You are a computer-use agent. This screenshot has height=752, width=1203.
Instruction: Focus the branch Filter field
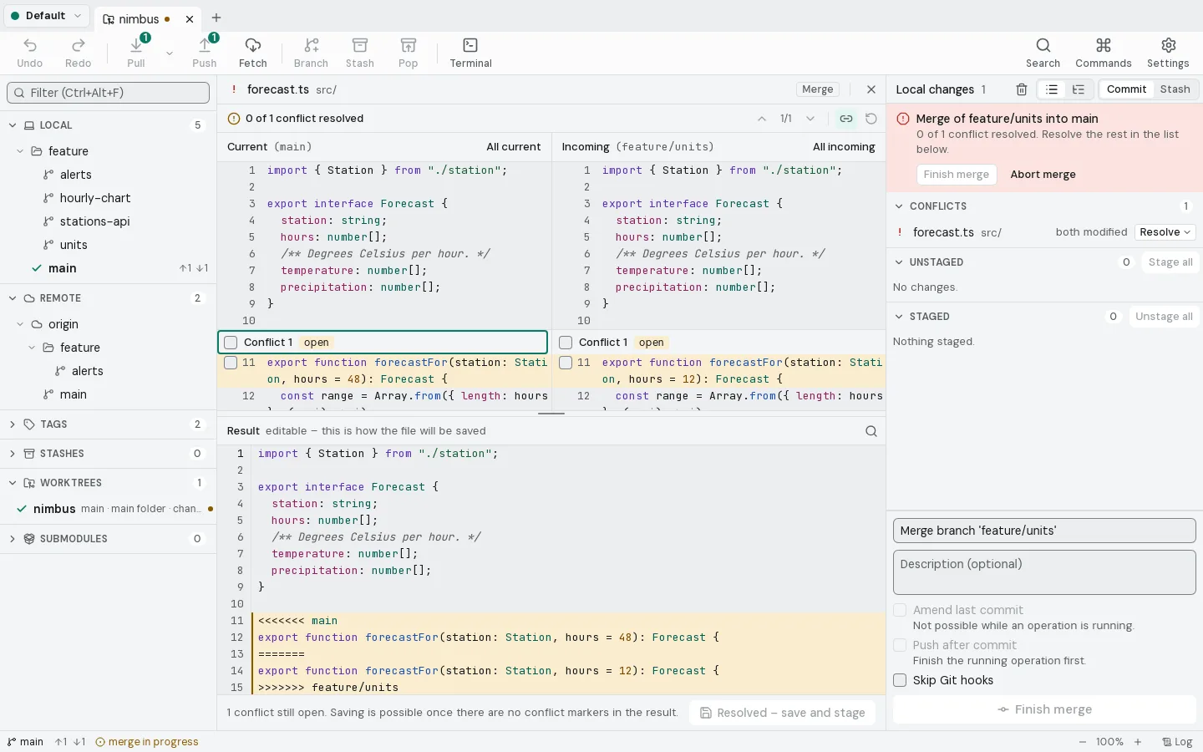pyautogui.click(x=109, y=93)
